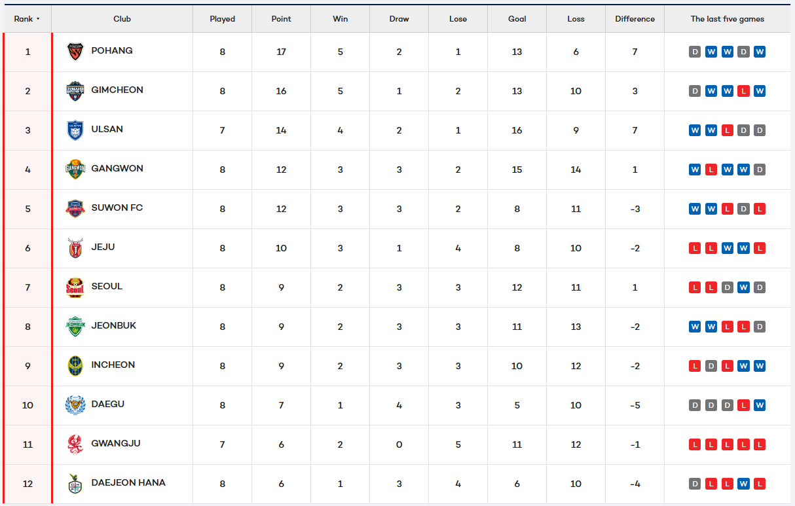Click Daegu's blue W result badge
This screenshot has width=795, height=506.
point(760,405)
